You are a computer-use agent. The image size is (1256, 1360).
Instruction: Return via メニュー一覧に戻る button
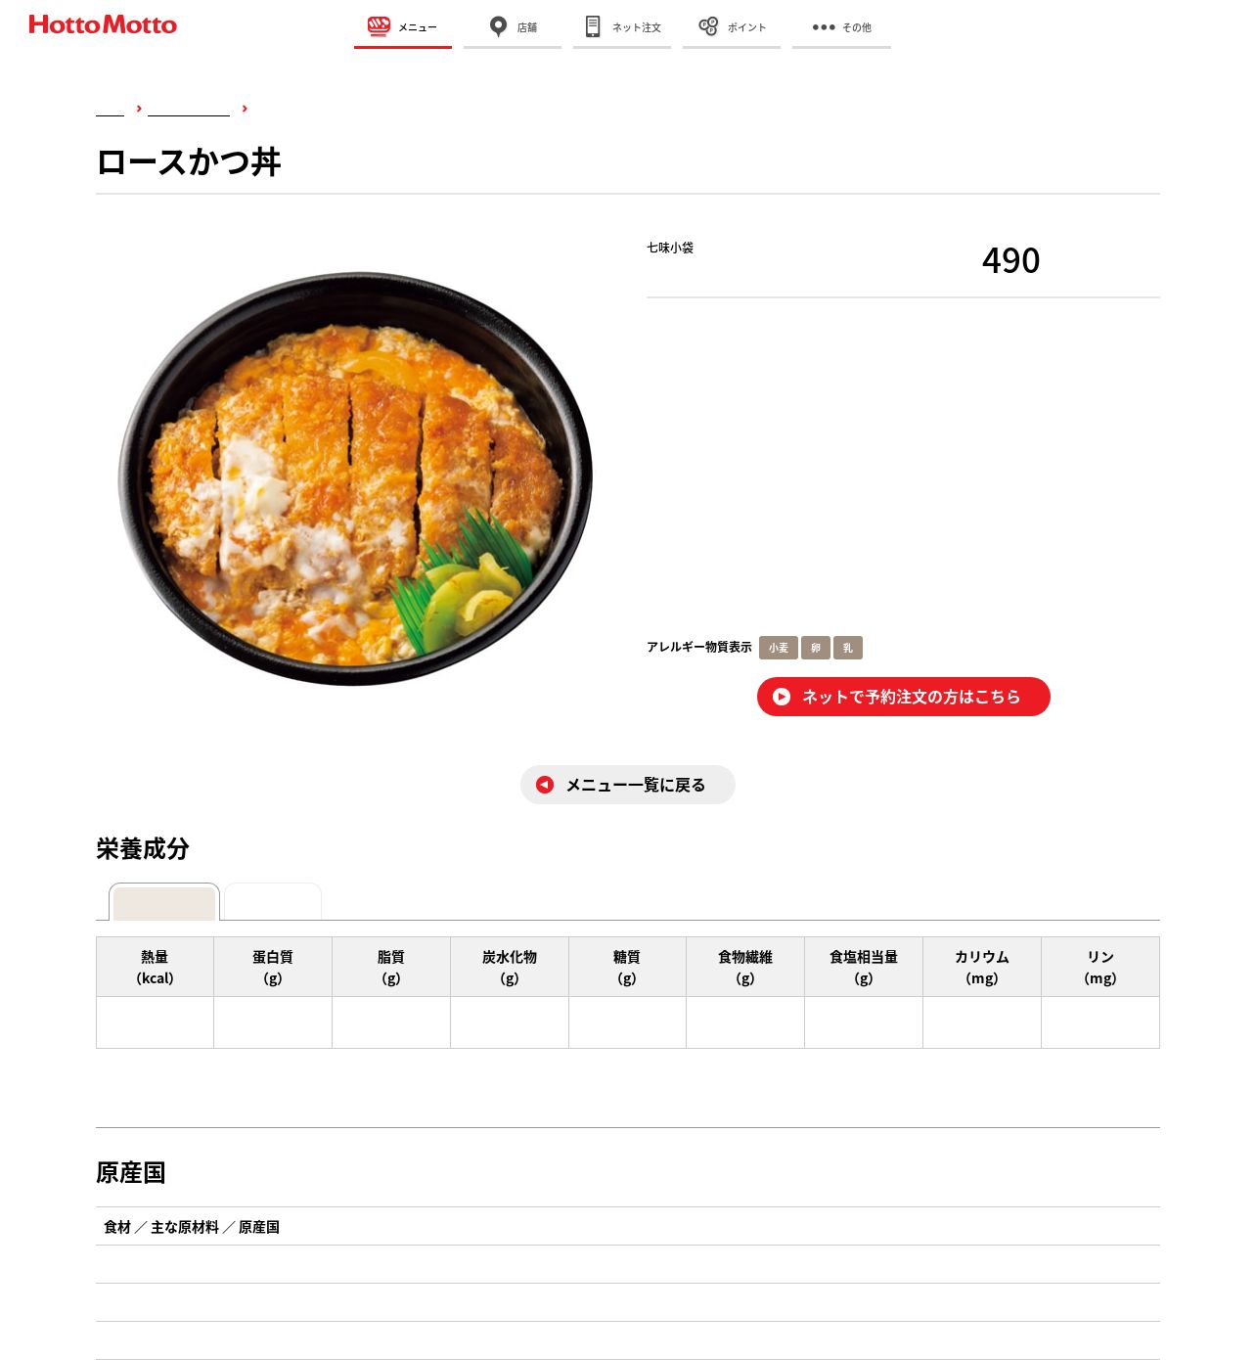point(628,785)
